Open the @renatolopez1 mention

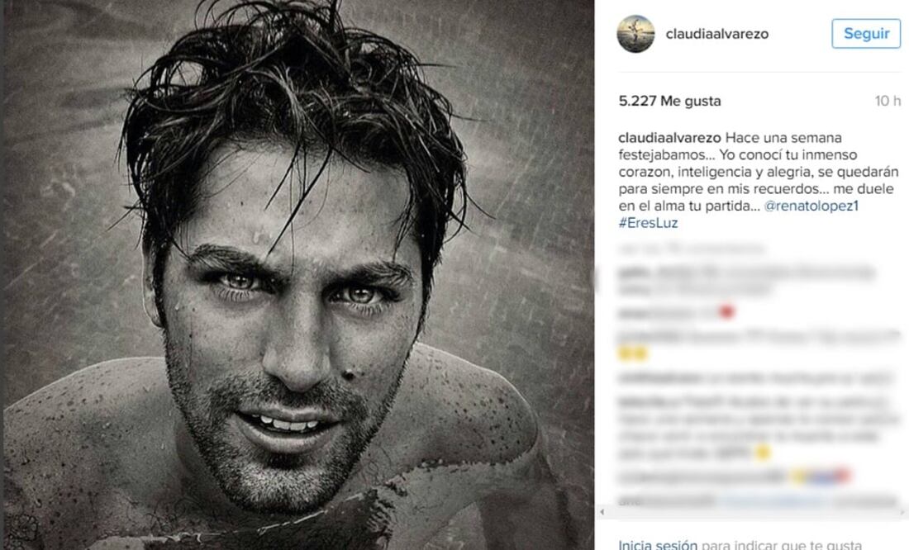[x=811, y=206]
